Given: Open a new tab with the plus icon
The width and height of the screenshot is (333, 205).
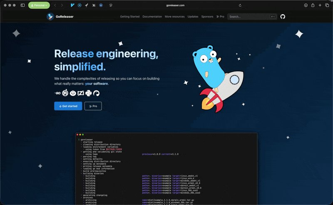Looking at the screenshot, I should 320,5.
